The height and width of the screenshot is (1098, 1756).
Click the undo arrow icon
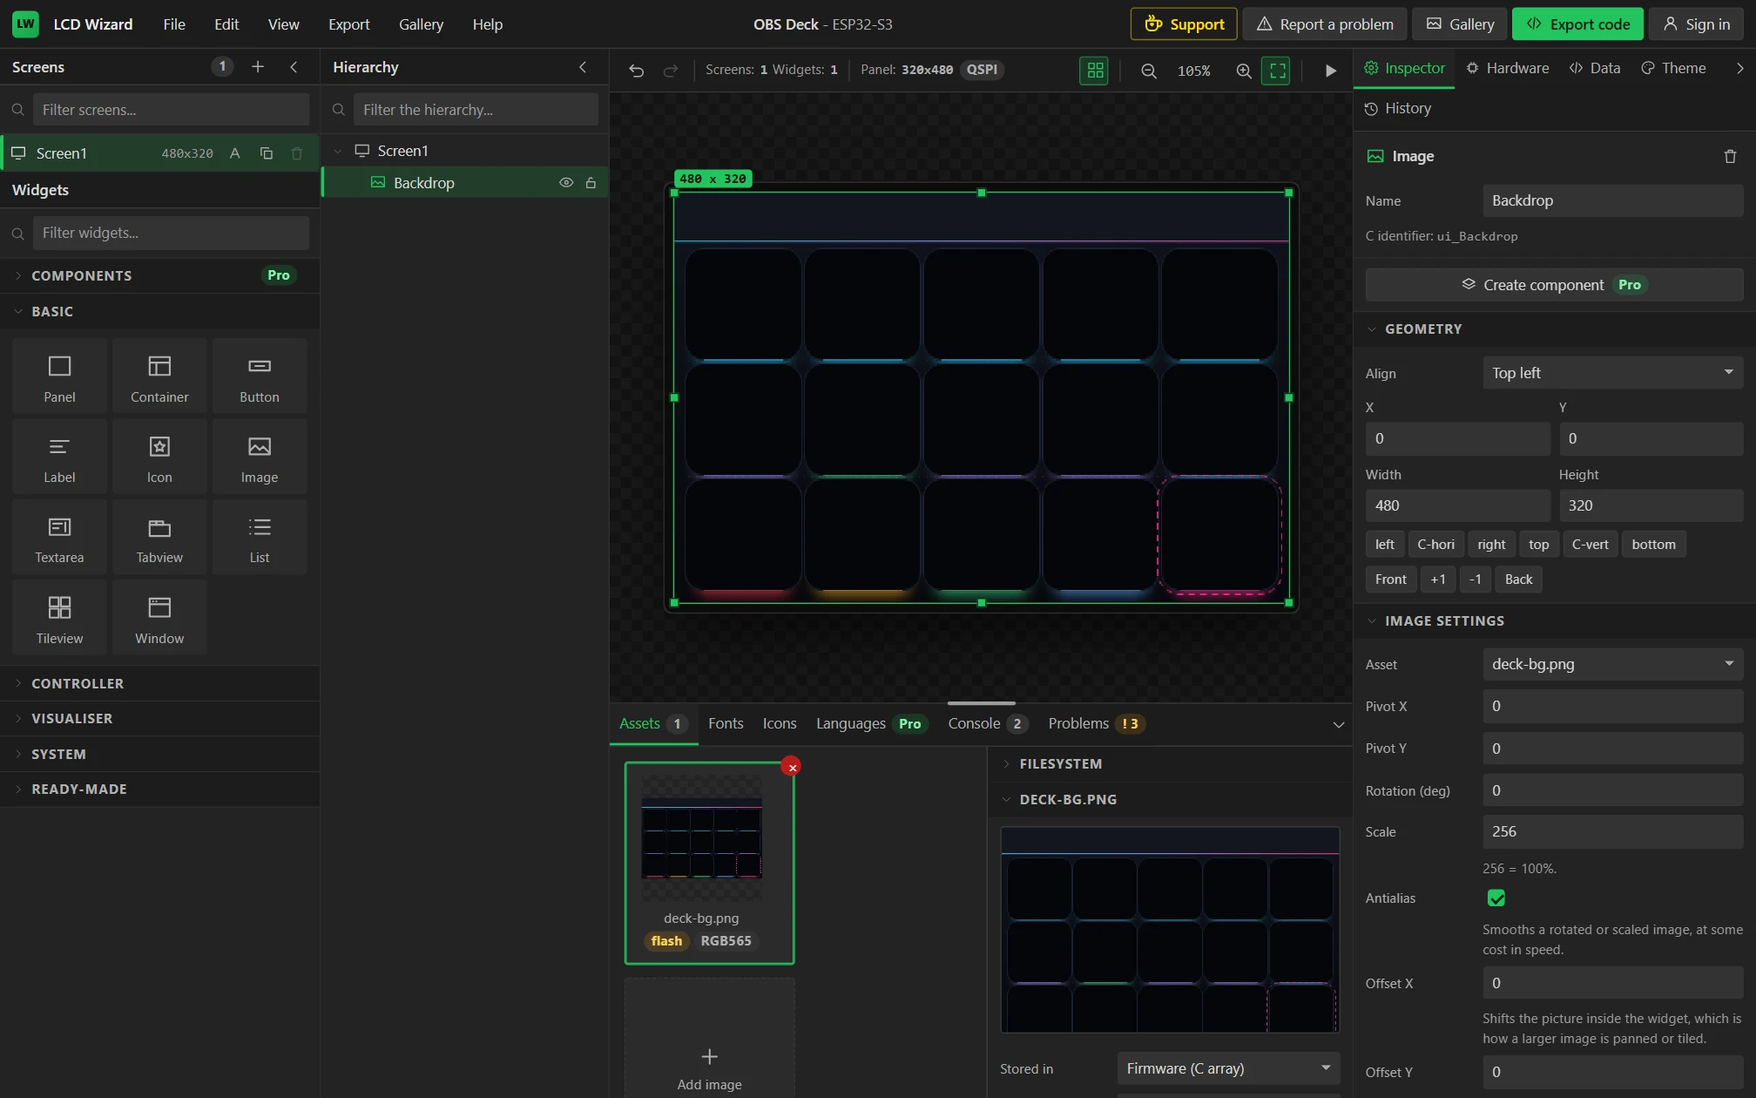[x=637, y=70]
